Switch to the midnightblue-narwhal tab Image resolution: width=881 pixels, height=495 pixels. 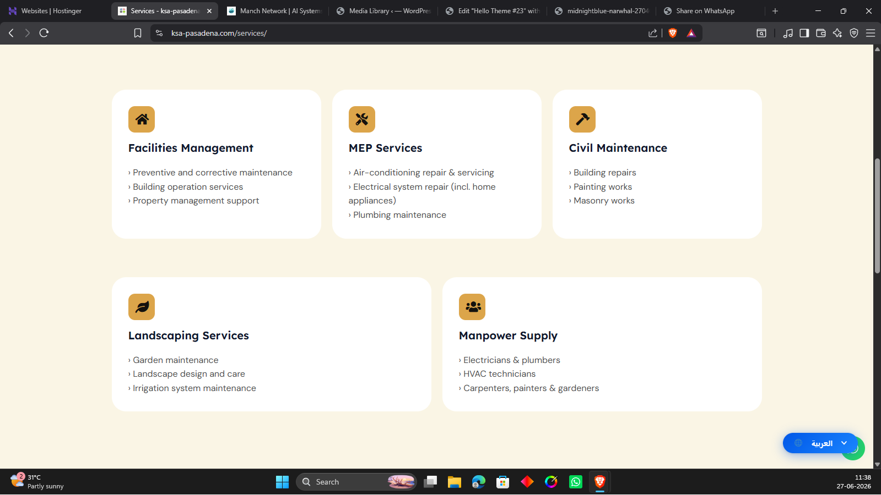pyautogui.click(x=602, y=11)
